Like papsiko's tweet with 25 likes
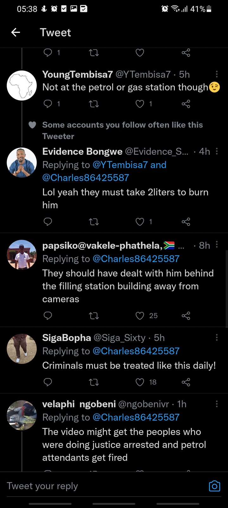This screenshot has height=508, width=228. (x=140, y=315)
